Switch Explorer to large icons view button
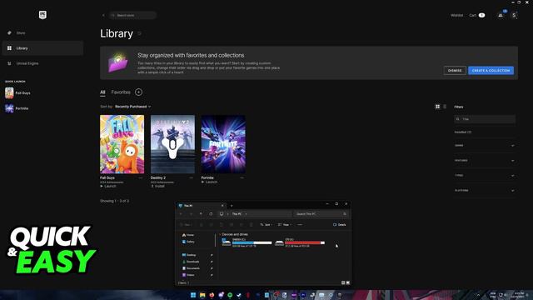This screenshot has height=300, width=533. (348, 282)
